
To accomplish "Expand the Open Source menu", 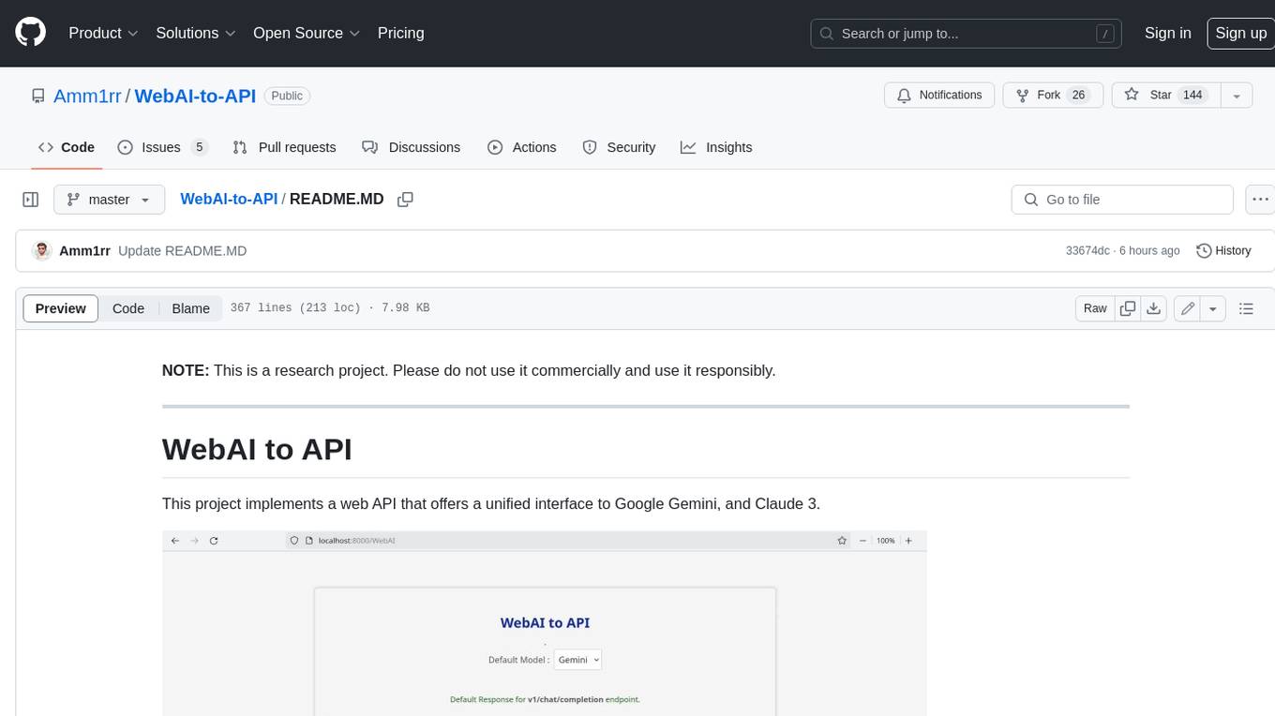I will point(307,33).
